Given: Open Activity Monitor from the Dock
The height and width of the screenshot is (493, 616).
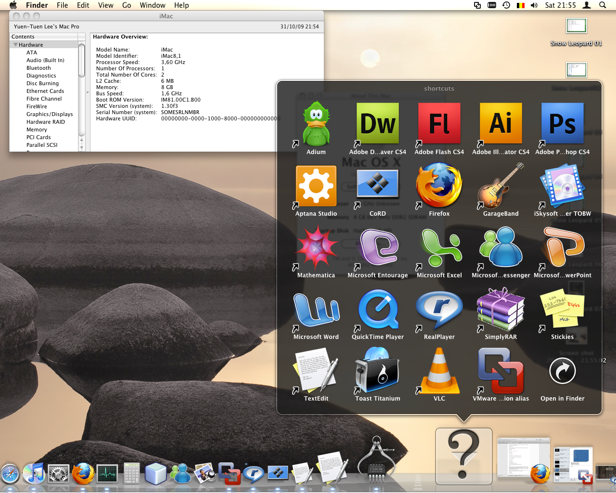Looking at the screenshot, I should click(x=107, y=474).
